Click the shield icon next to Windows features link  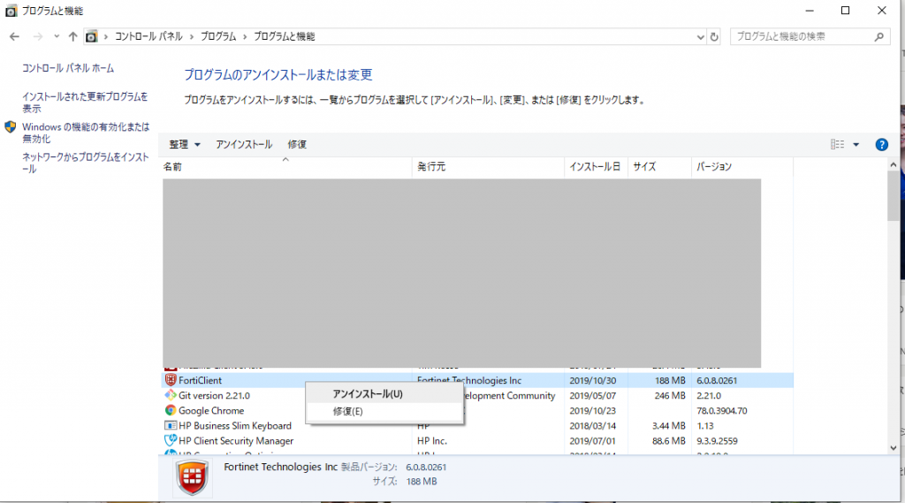click(x=11, y=126)
